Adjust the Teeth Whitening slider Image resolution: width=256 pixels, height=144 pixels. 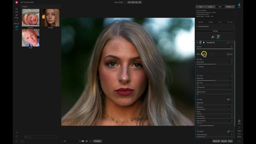[x=214, y=137]
